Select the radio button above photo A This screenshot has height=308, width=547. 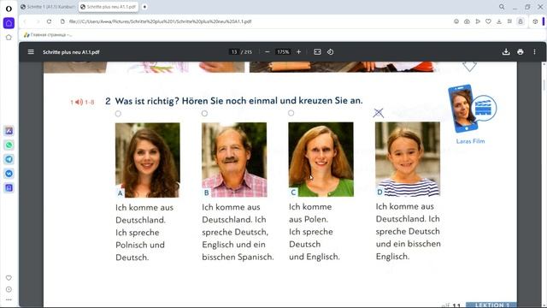[118, 114]
